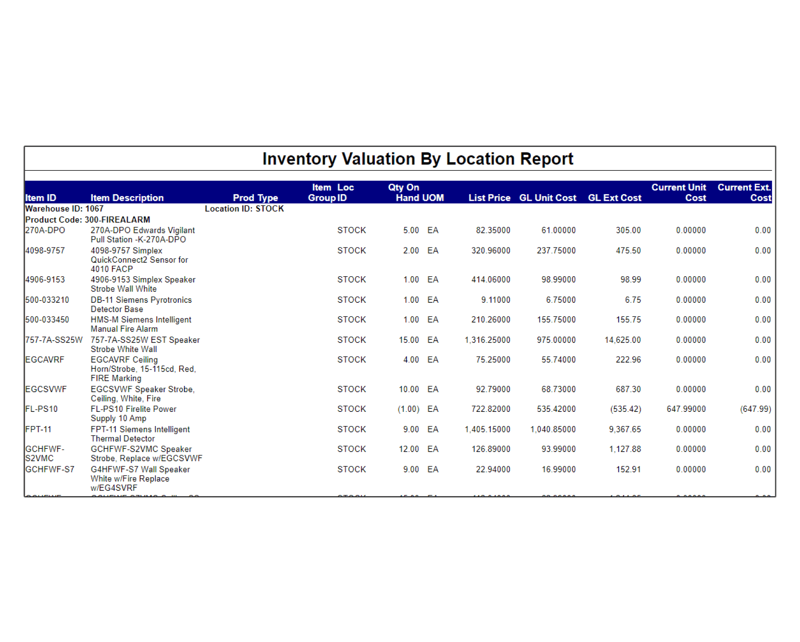Click the GL Ext Cost column header
This screenshot has height=642, width=800.
[614, 198]
